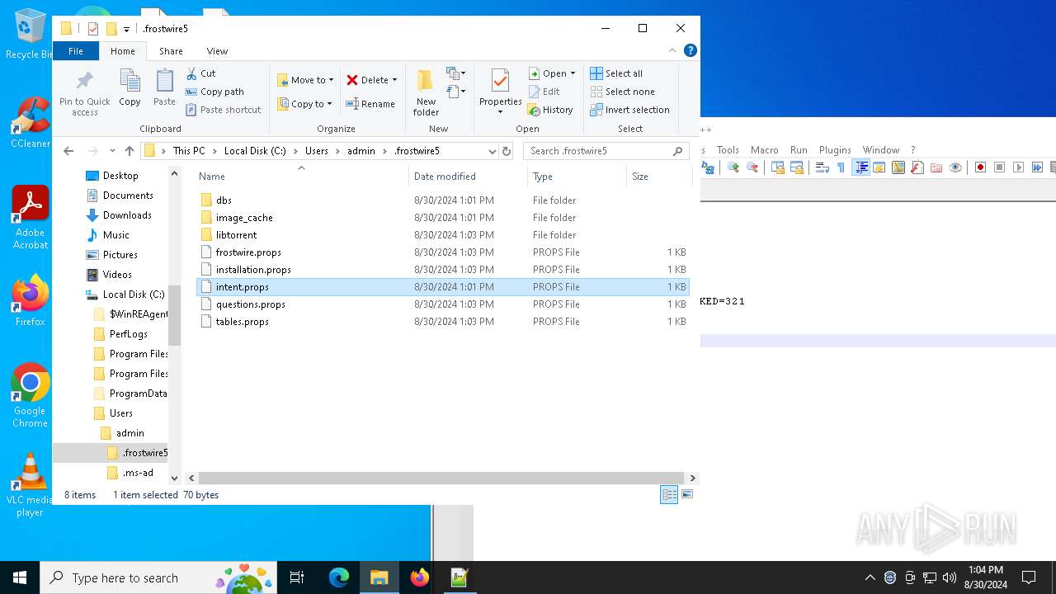Click Users in address breadcrumb
Screen dimensions: 1056x594
(317, 151)
